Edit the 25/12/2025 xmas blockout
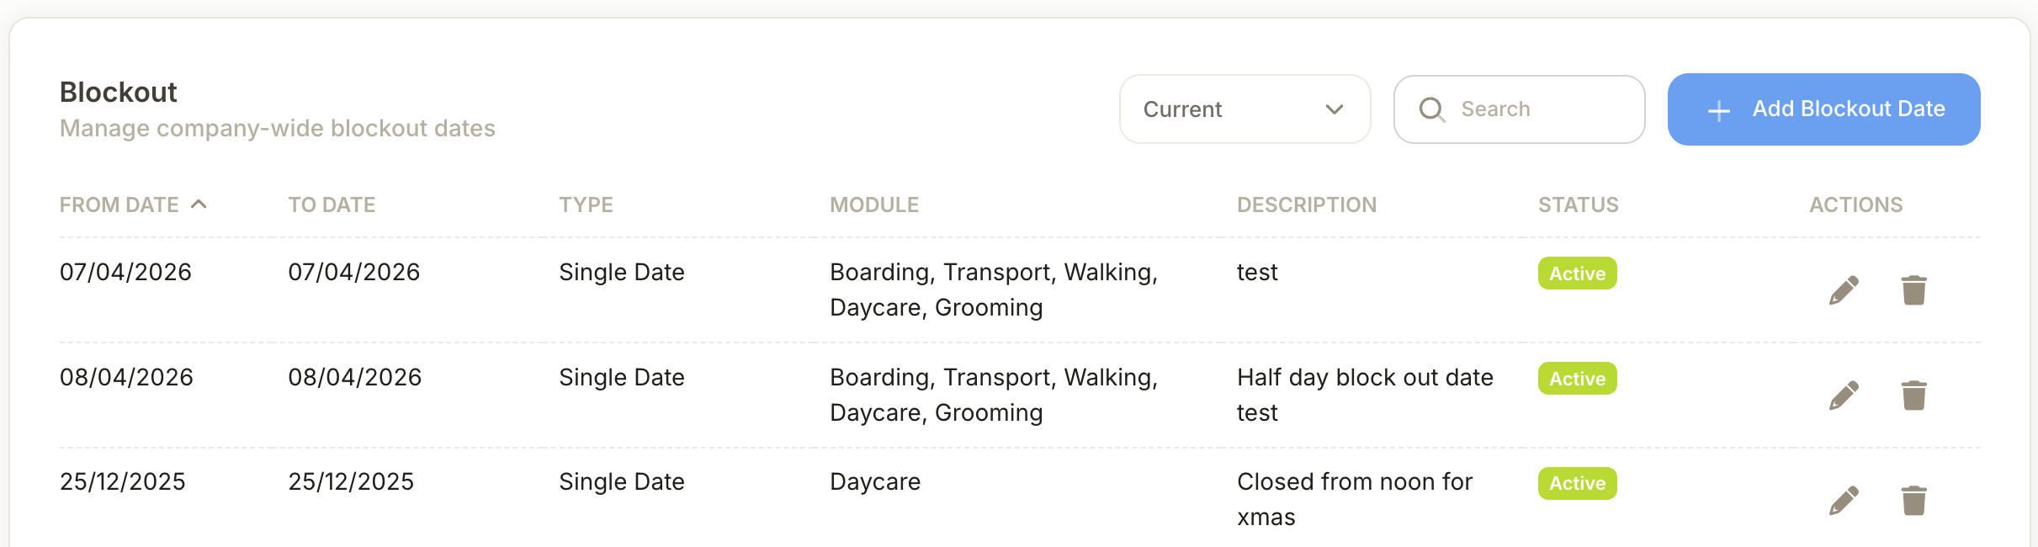Image resolution: width=2038 pixels, height=547 pixels. 1844,501
